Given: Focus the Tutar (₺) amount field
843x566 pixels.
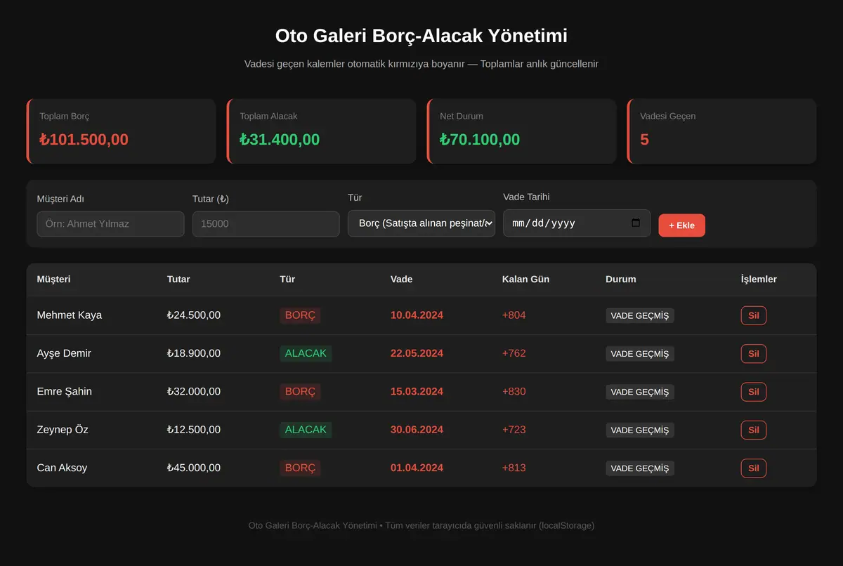Looking at the screenshot, I should 266,224.
